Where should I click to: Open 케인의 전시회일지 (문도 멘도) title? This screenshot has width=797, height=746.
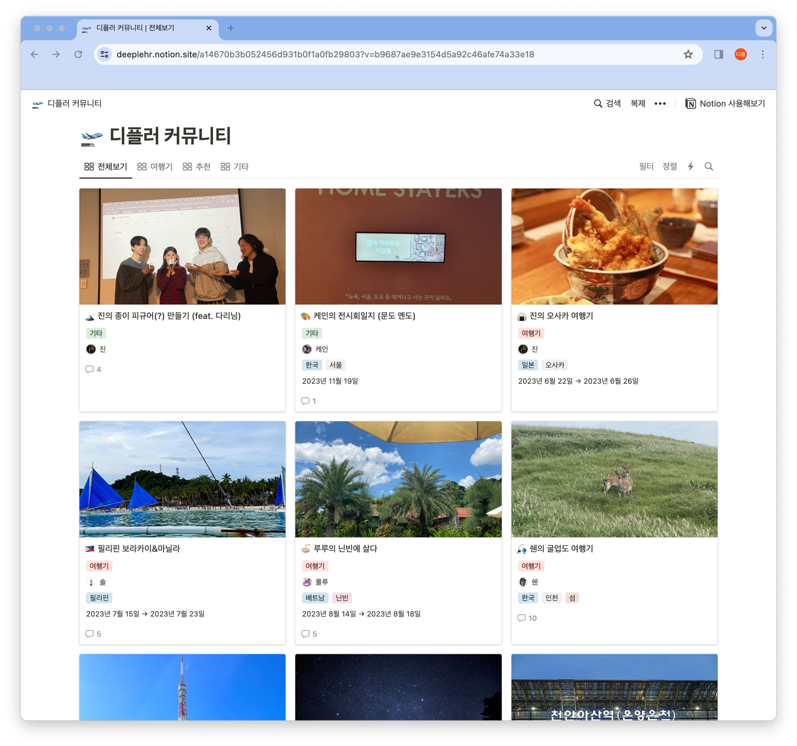[x=364, y=316]
